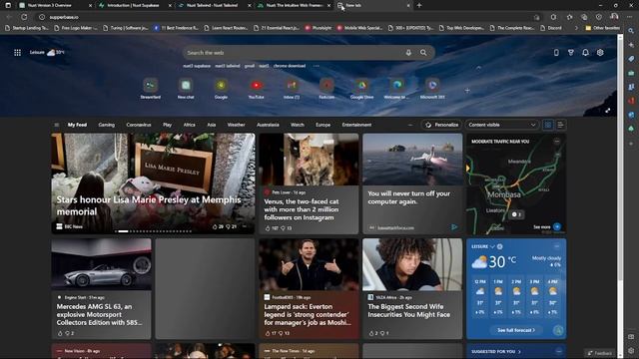Open the apps grid launcher icon
Screen dimensions: 639x359
pos(17,53)
